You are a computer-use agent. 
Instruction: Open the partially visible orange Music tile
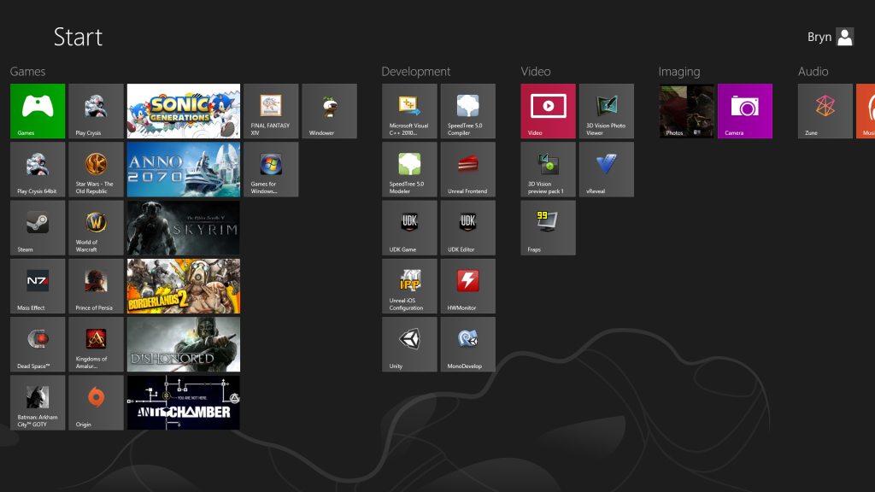[x=866, y=111]
